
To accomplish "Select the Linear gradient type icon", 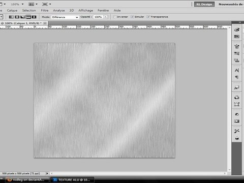I will pos(11,17).
